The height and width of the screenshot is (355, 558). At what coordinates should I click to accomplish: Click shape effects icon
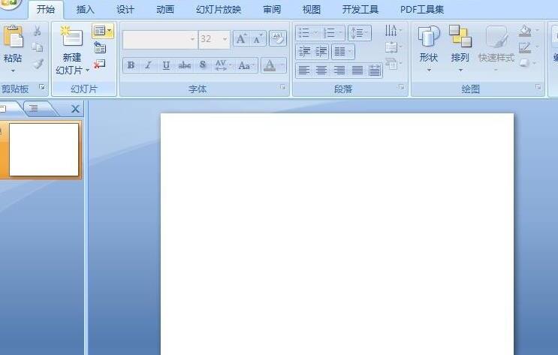524,63
